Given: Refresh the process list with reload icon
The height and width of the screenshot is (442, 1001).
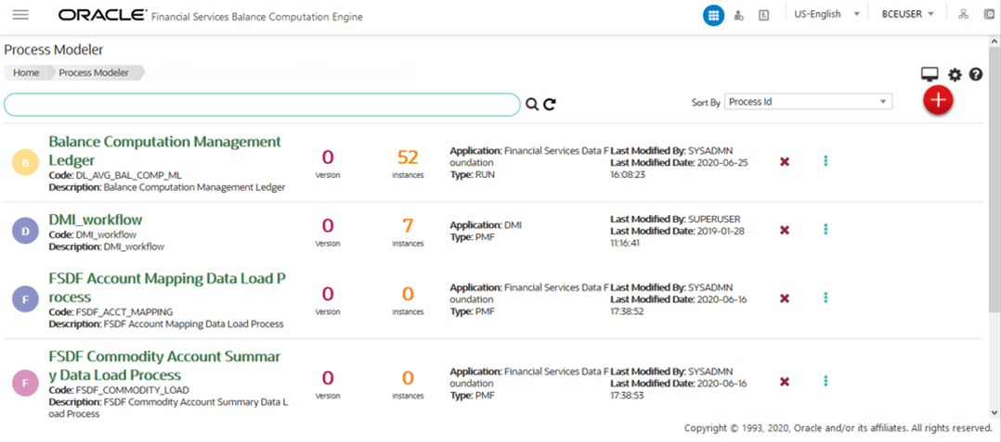Looking at the screenshot, I should 550,105.
